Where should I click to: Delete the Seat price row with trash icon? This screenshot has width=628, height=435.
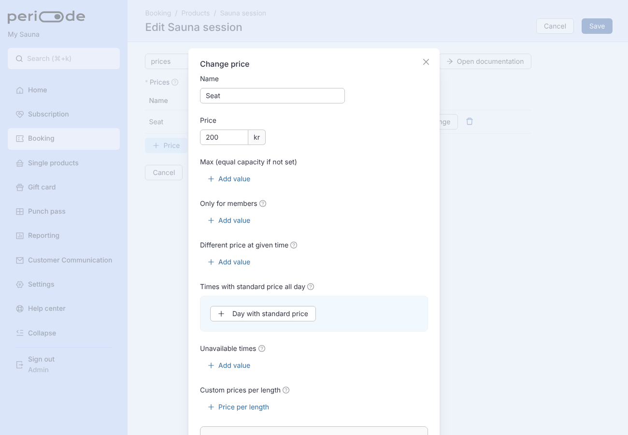[470, 121]
